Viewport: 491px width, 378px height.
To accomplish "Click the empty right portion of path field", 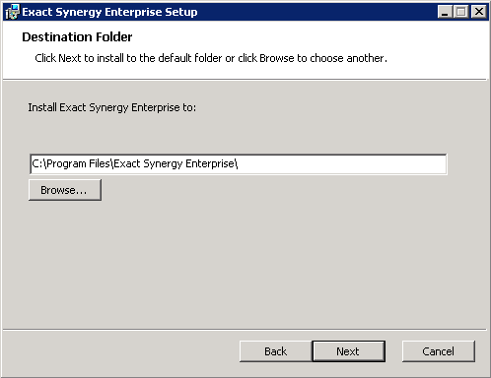I will point(342,164).
